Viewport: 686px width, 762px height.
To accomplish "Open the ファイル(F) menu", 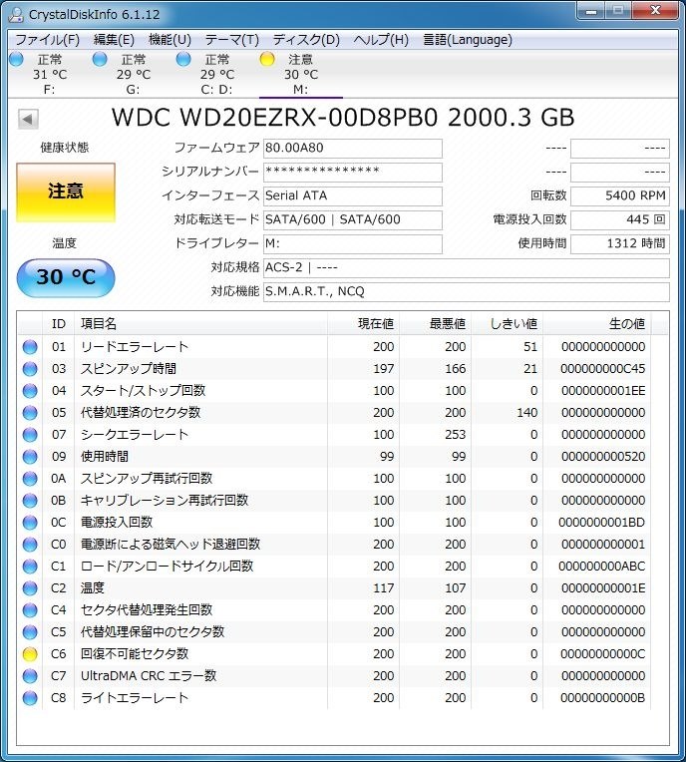I will coord(47,40).
